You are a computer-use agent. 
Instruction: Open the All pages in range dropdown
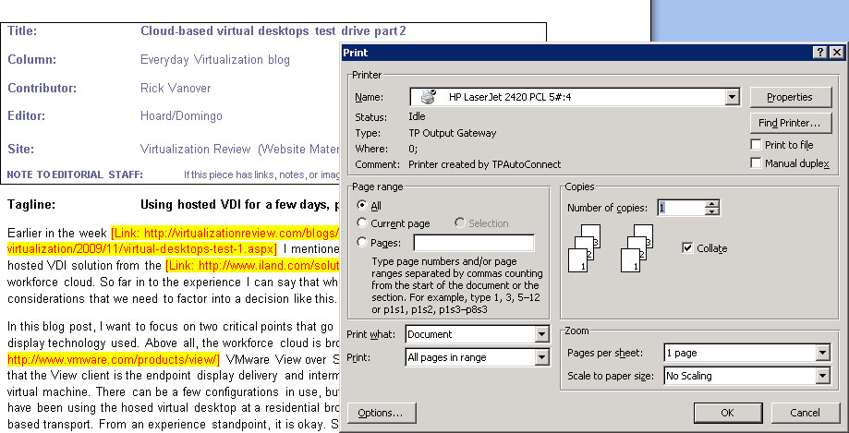click(542, 357)
